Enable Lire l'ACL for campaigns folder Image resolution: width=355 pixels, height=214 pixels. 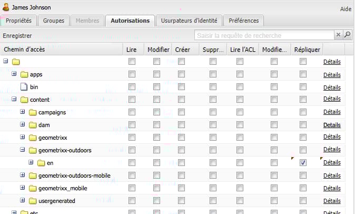[x=240, y=112]
